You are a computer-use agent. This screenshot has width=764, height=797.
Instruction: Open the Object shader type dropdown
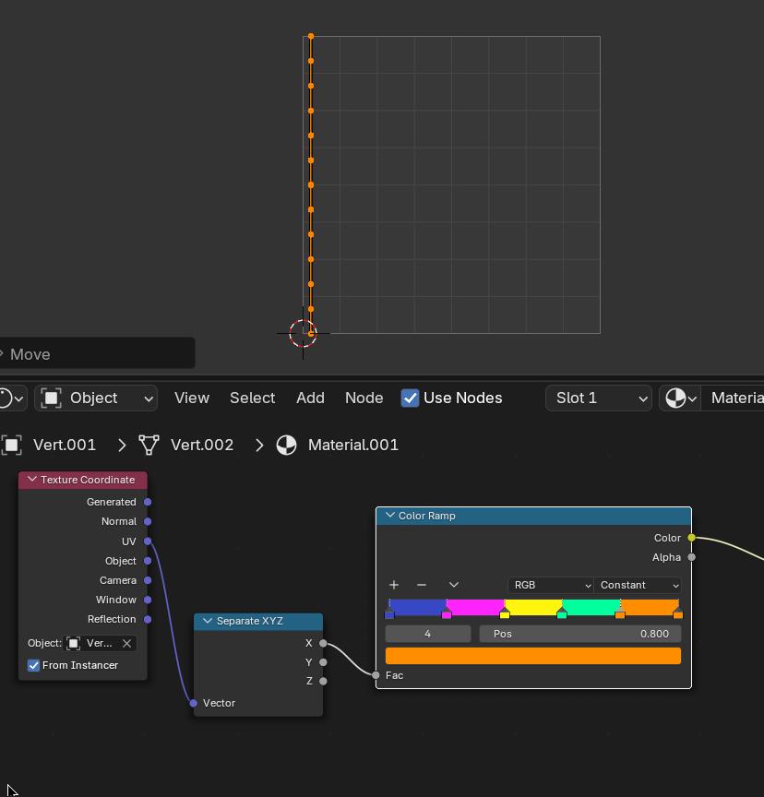[x=96, y=398]
